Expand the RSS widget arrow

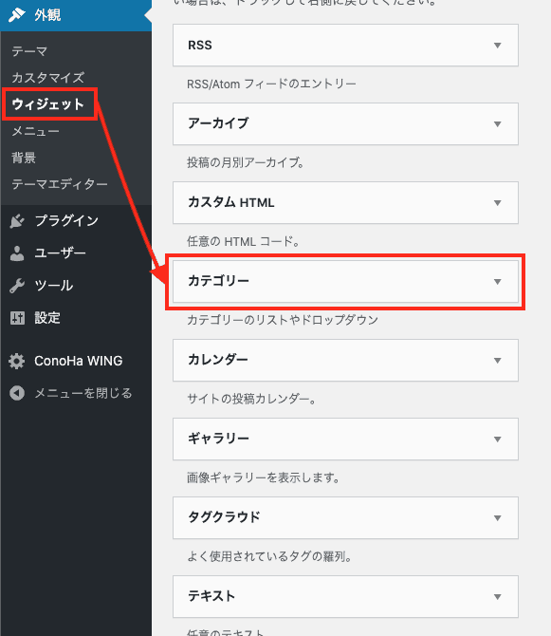[498, 45]
